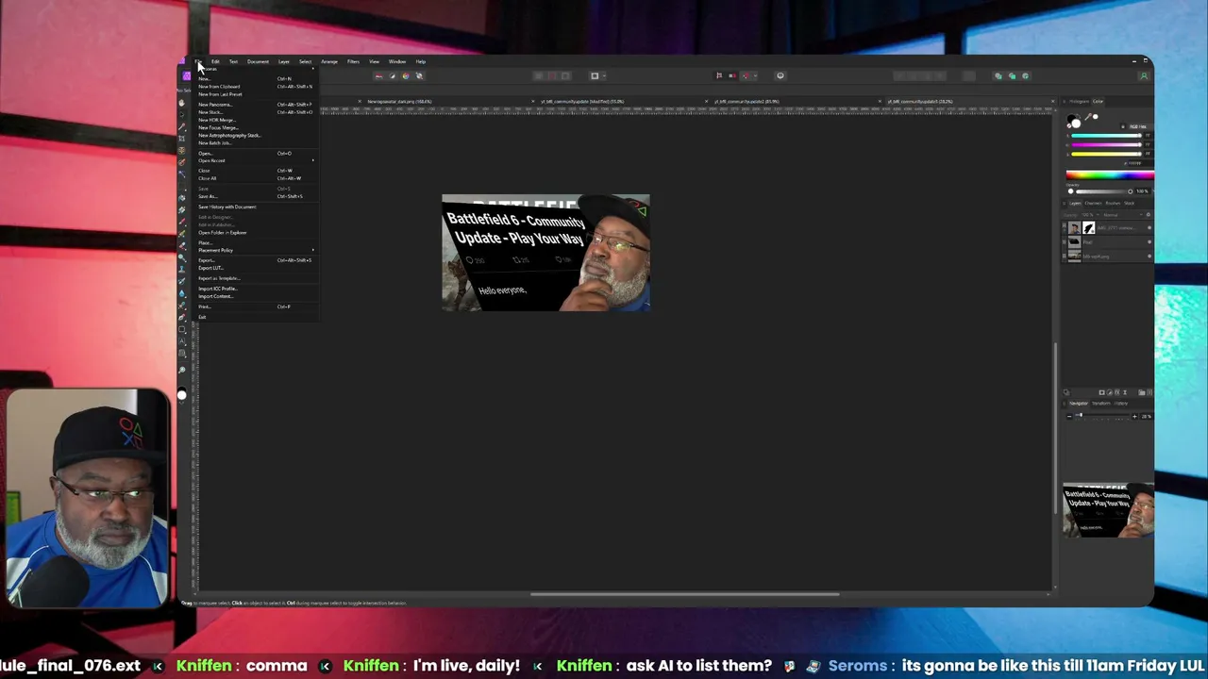Screen dimensions: 1208x679
Task: Switch to the Histogram panel tab
Action: tap(1079, 101)
